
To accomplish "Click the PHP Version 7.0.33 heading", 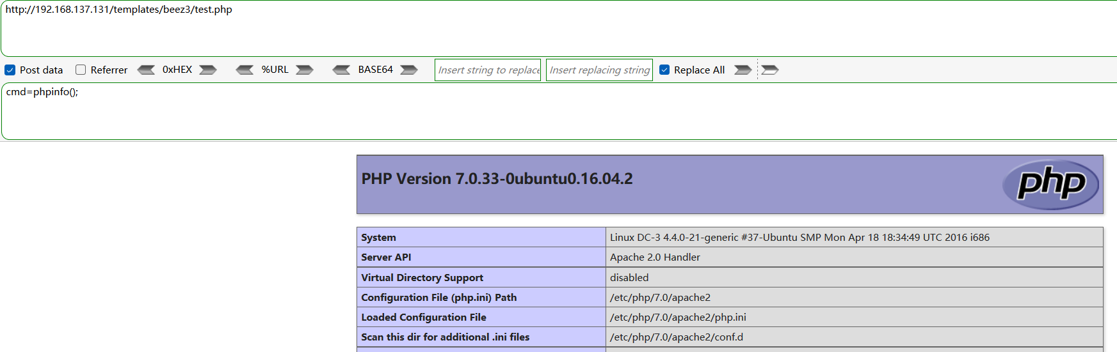I will (497, 179).
